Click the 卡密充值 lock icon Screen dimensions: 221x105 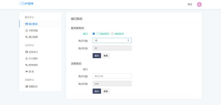pyautogui.click(x=27, y=31)
